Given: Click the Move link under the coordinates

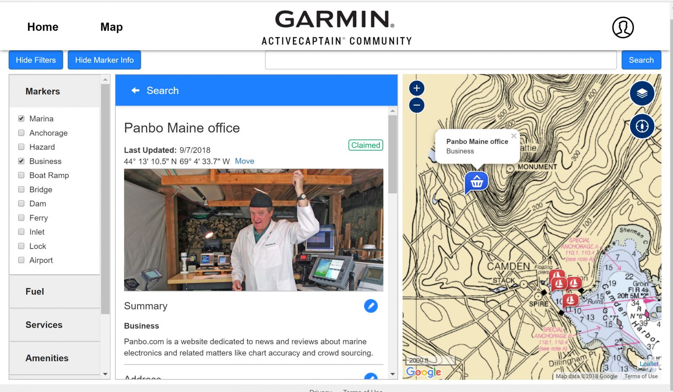Looking at the screenshot, I should [244, 161].
